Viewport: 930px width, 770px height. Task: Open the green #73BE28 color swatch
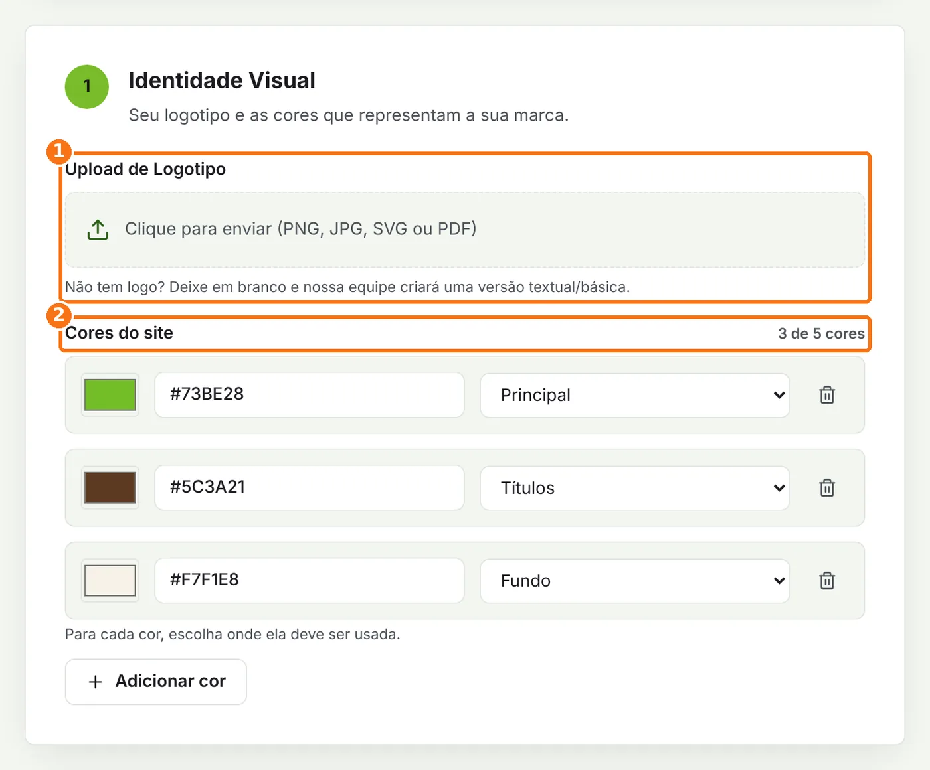(x=110, y=395)
